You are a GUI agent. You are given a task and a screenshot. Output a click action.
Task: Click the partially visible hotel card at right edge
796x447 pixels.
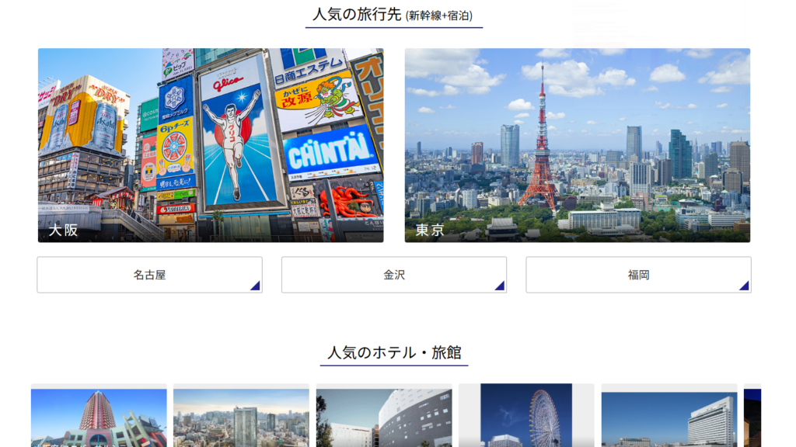pos(752,417)
